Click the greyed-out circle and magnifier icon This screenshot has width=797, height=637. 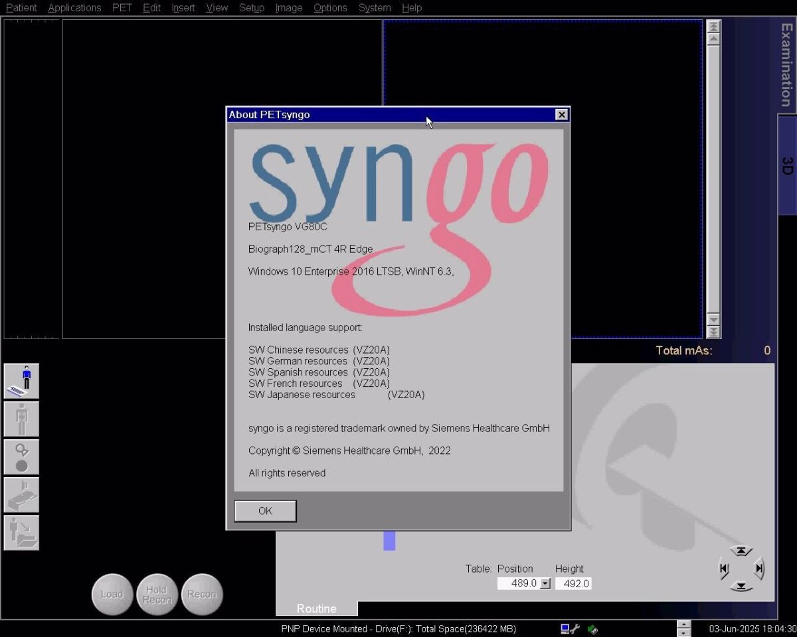21,457
